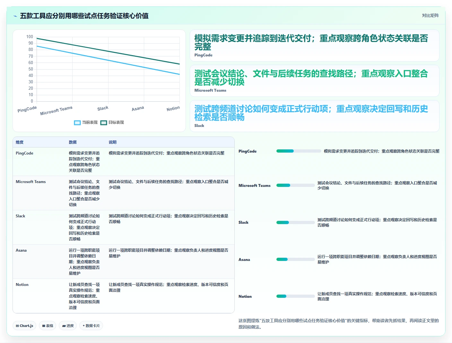Click the footer caption paragraph
This screenshot has width=452, height=343.
339,324
